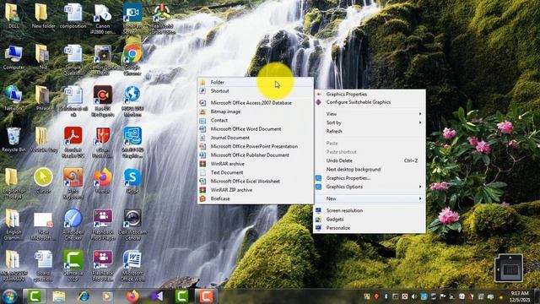Switch to orange Camtasia recorder taskbar button
This screenshot has height=304, width=540.
(x=206, y=296)
